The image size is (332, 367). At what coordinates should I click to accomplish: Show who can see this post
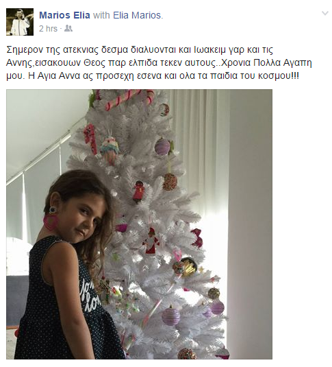pos(68,29)
